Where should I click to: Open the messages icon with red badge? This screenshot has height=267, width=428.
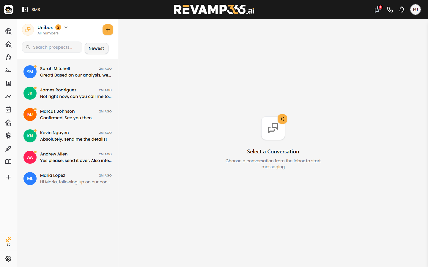tap(378, 9)
